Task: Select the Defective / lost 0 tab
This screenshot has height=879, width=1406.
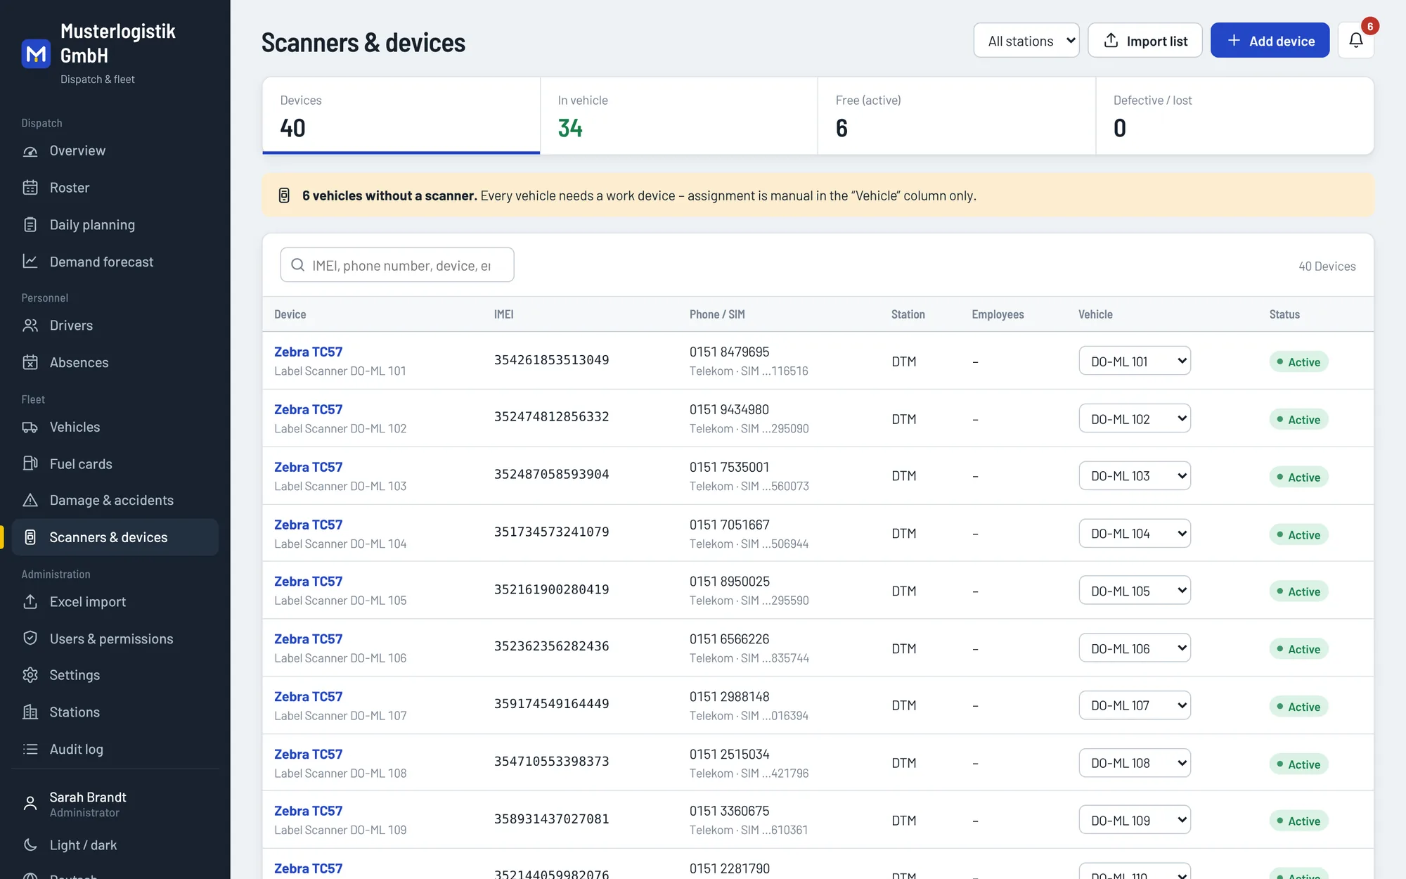Action: [x=1234, y=116]
